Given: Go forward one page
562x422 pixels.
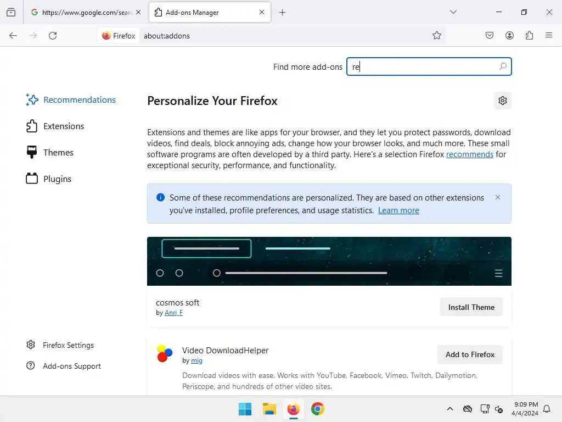Looking at the screenshot, I should pyautogui.click(x=33, y=36).
